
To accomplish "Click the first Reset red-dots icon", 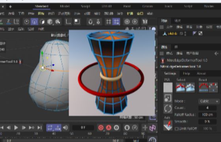I will tap(203, 88).
